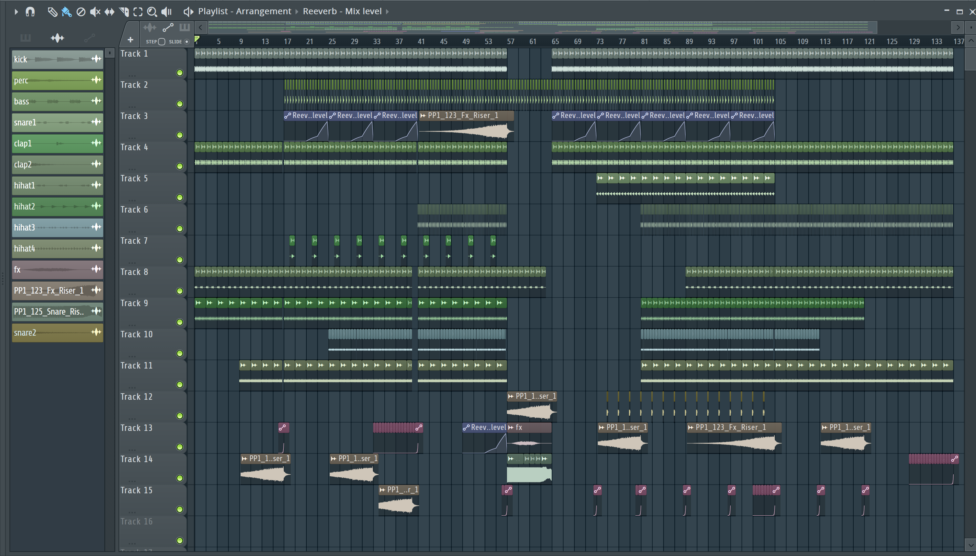This screenshot has width=976, height=556.
Task: Mute Track 15 using its green LED
Action: pos(179,510)
